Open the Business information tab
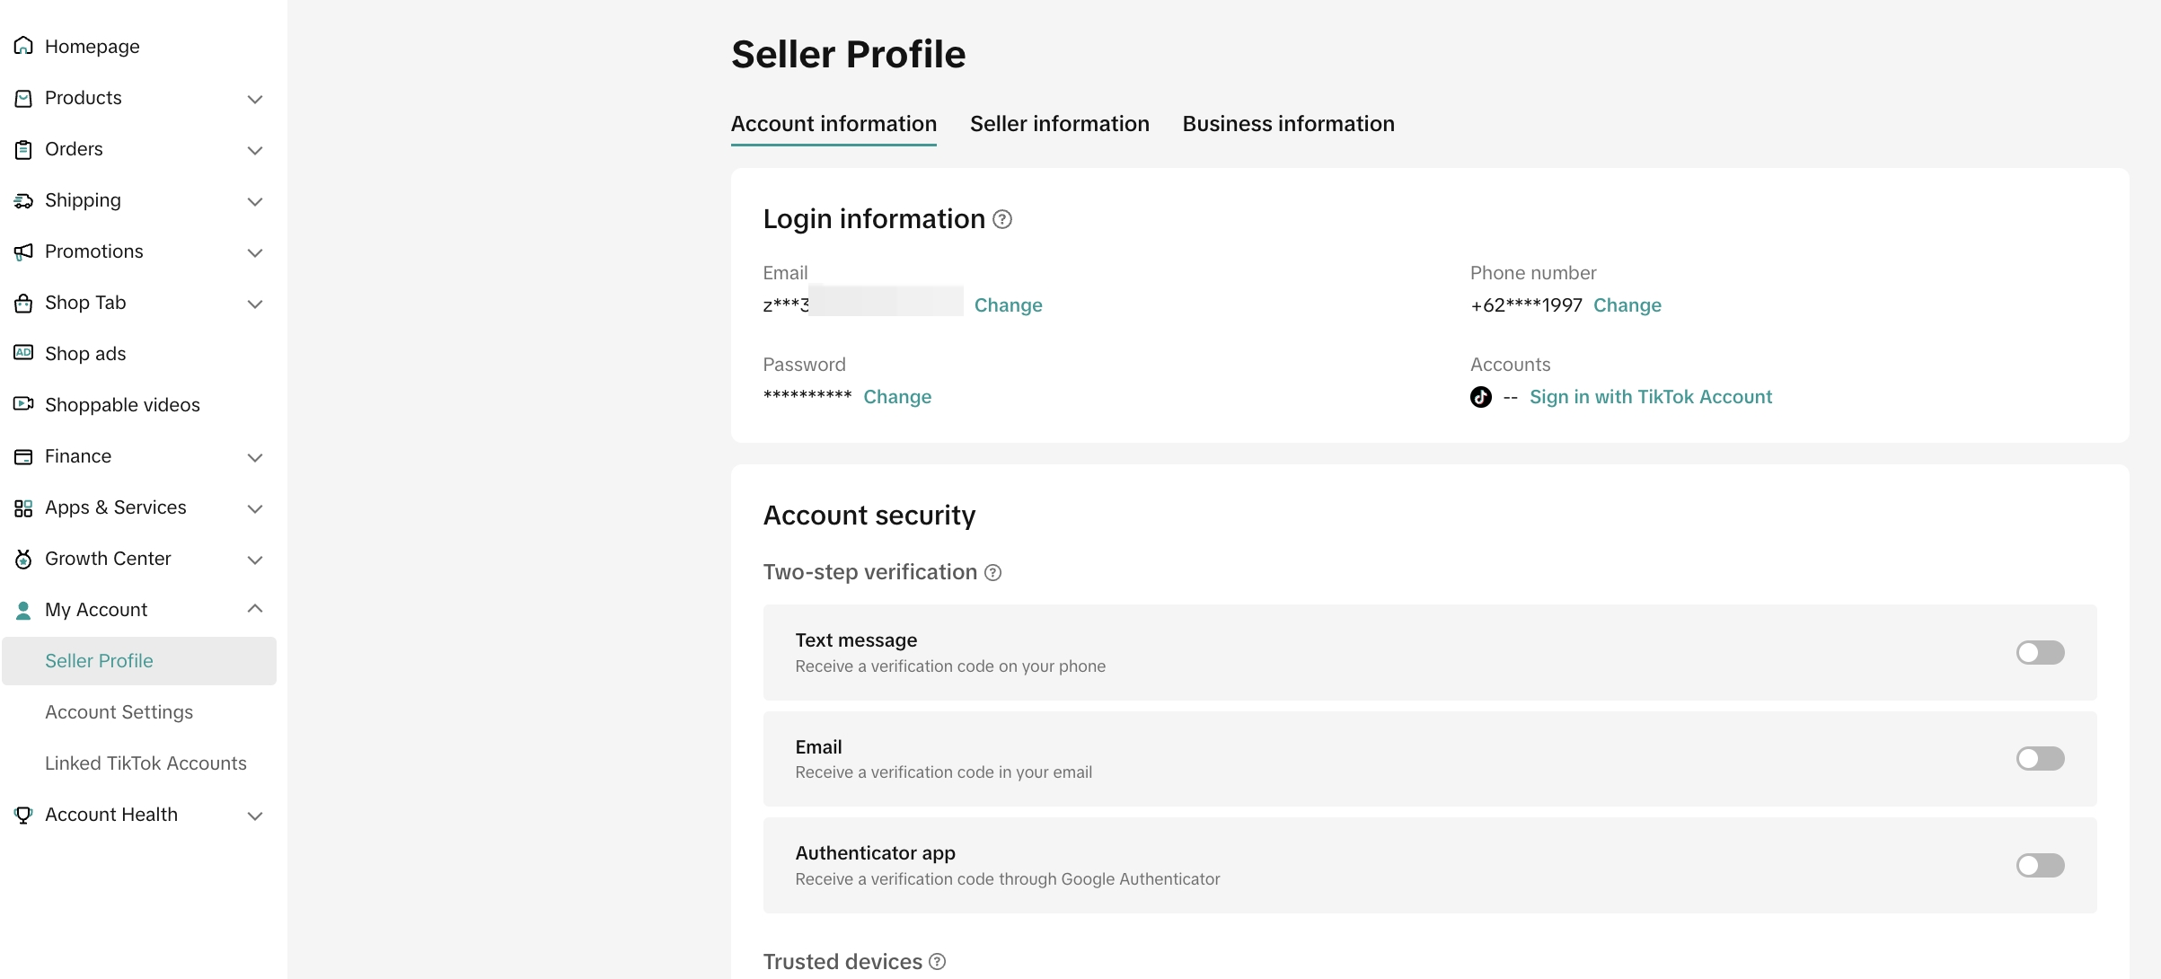 [x=1288, y=124]
